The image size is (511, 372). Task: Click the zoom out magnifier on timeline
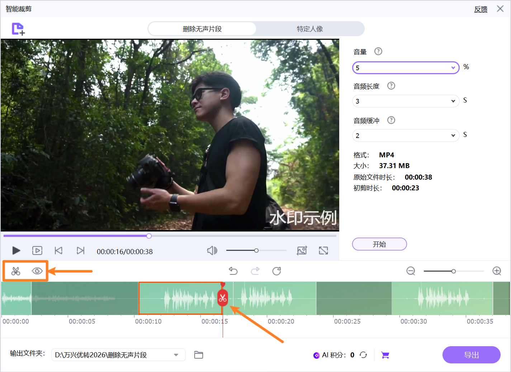411,271
